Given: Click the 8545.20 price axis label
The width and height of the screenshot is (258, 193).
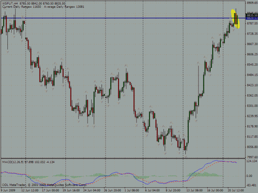Looking at the screenshot, I should [x=252, y=65].
